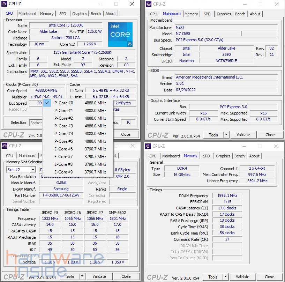Close the CPU tab window with its X icon
Viewport: 285px width, 282px height.
[x=132, y=4]
